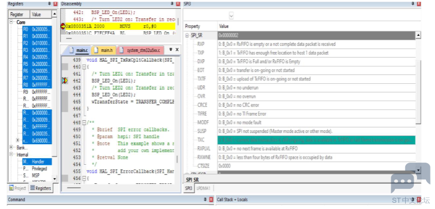
Task: Select the Handler mode row
Action: click(x=37, y=161)
